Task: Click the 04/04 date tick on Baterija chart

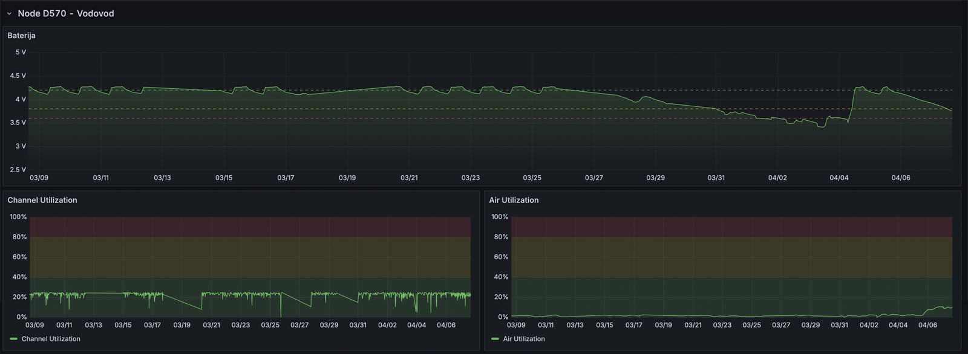Action: coord(839,178)
